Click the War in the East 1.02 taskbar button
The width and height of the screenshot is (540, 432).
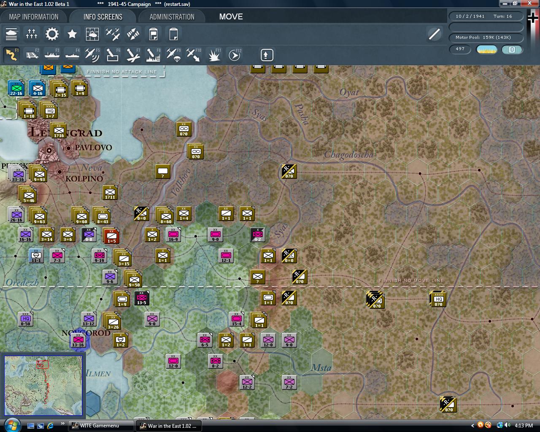pos(168,426)
